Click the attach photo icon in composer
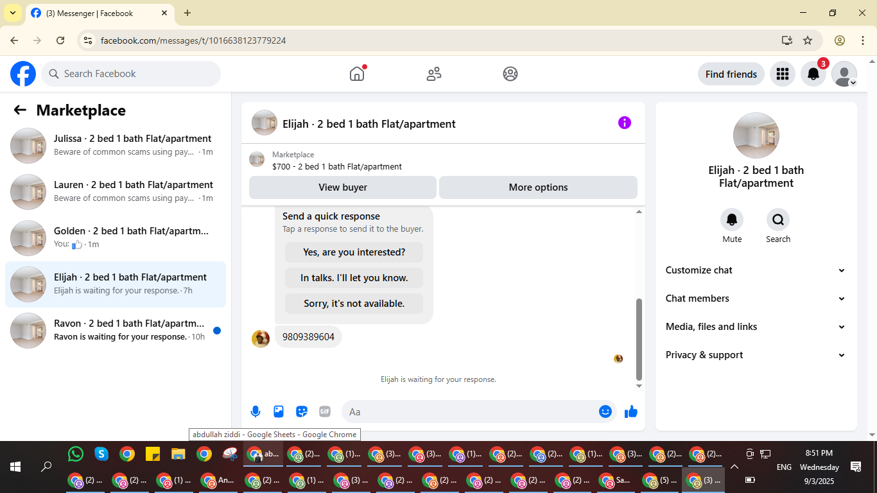Screen dimensions: 877x493 (279, 411)
